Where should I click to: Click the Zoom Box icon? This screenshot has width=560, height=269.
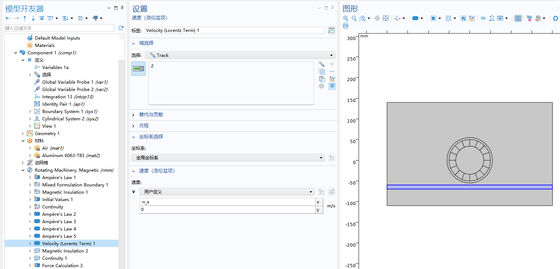(x=362, y=18)
